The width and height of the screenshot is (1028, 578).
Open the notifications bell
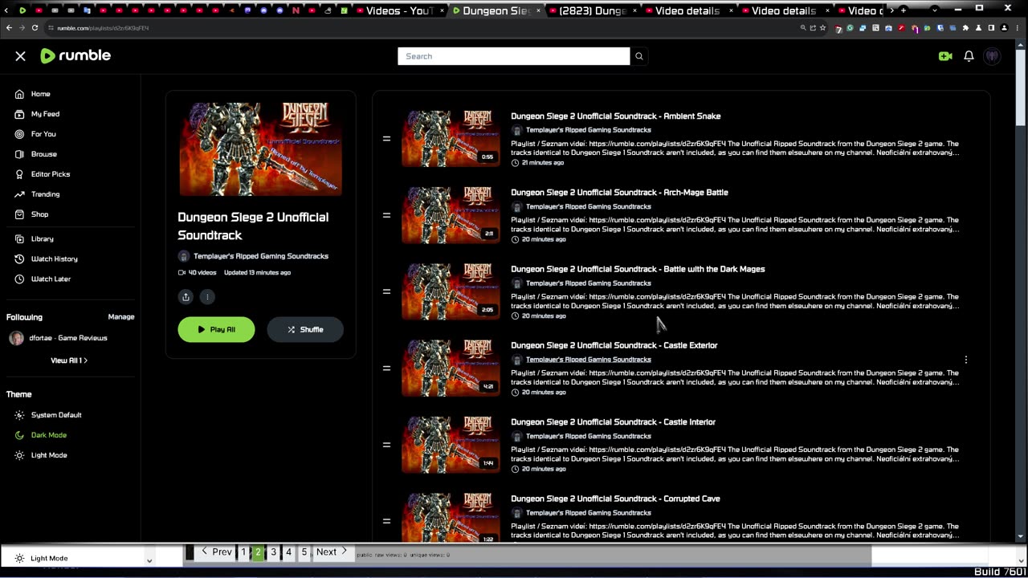click(x=969, y=56)
